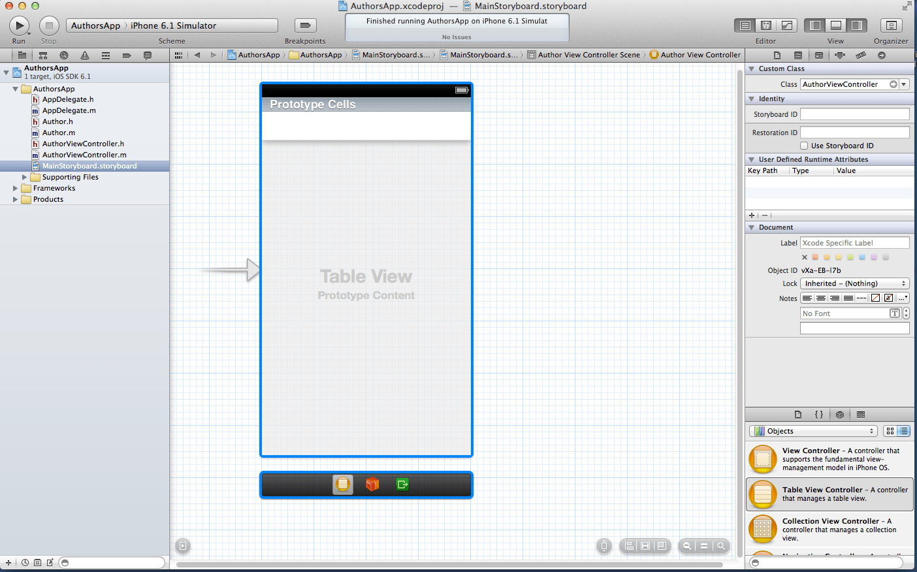This screenshot has width=917, height=572.
Task: Show the Log navigator
Action: pyautogui.click(x=148, y=56)
